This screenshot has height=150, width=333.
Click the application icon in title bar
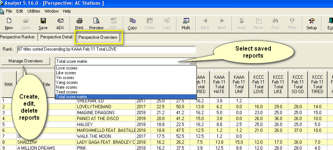point(2,4)
